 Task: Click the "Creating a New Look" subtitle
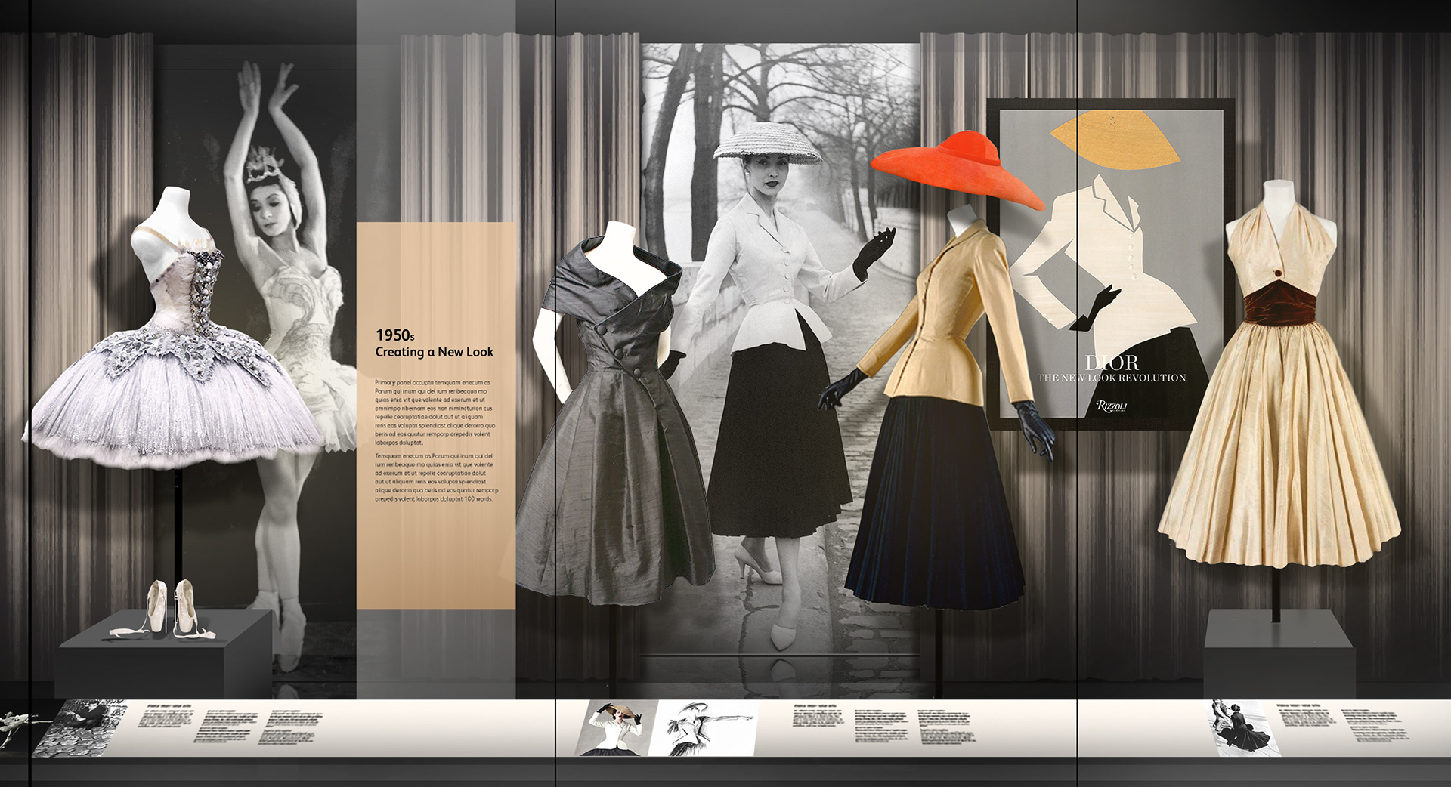pos(434,352)
